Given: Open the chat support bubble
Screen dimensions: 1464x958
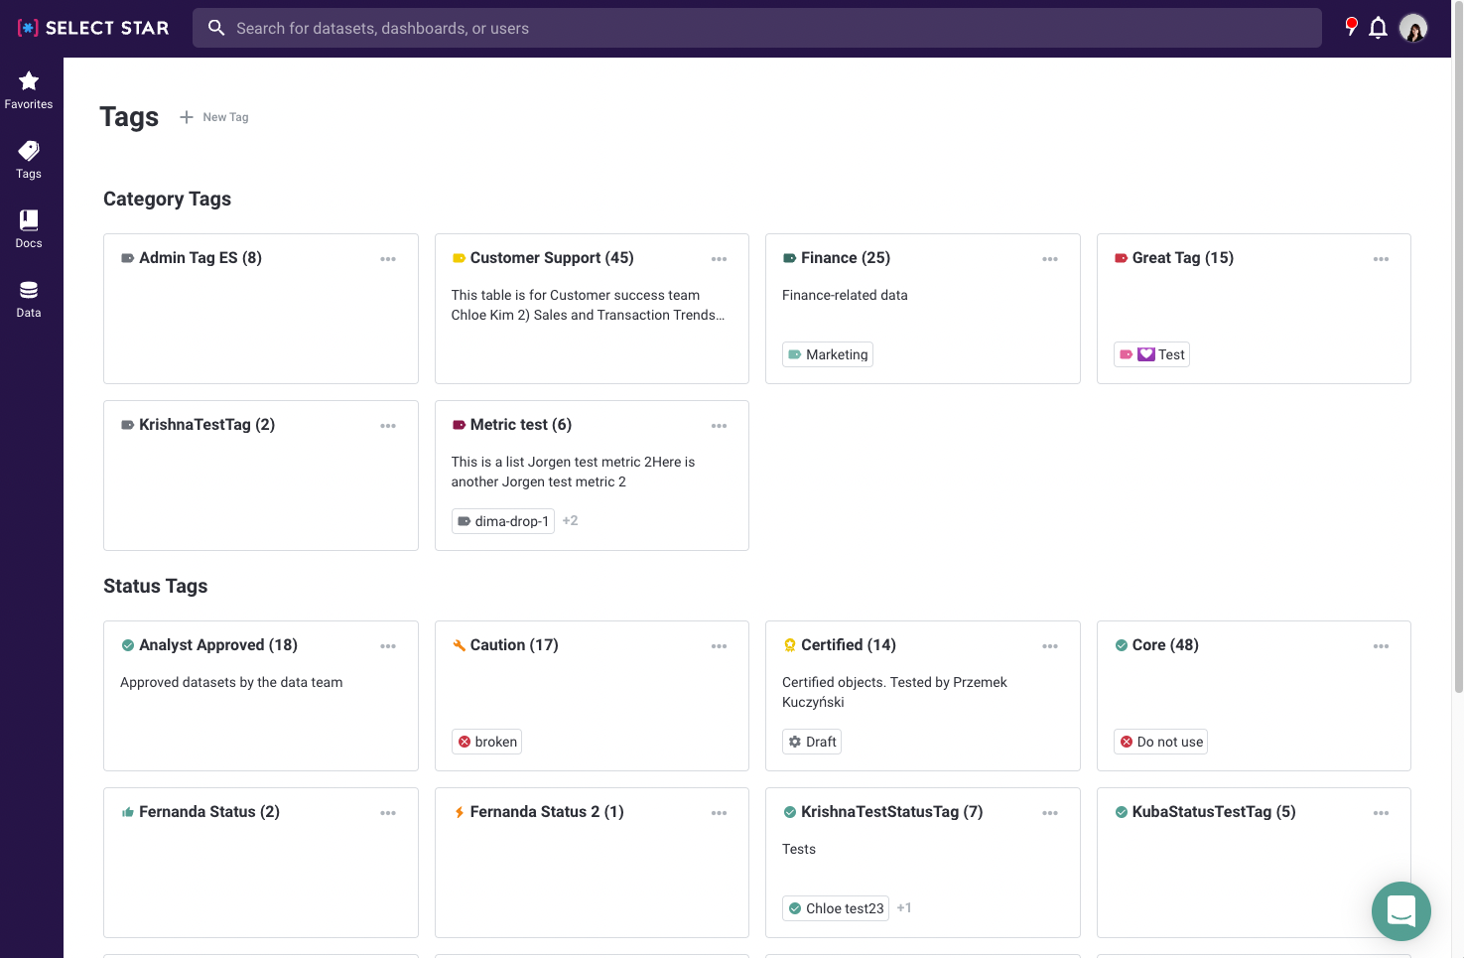Looking at the screenshot, I should [1400, 910].
